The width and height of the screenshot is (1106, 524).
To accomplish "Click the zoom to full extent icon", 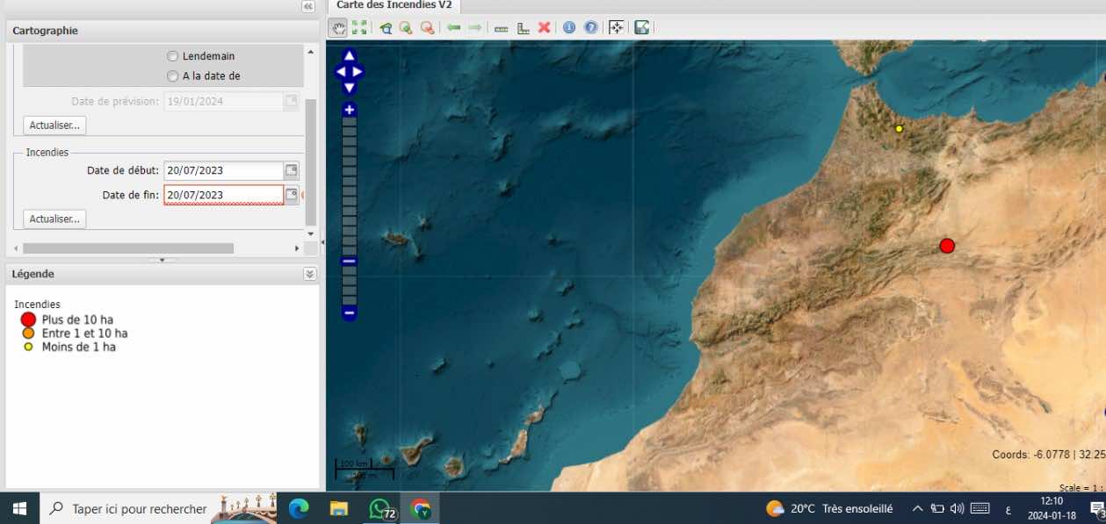I will click(x=359, y=28).
